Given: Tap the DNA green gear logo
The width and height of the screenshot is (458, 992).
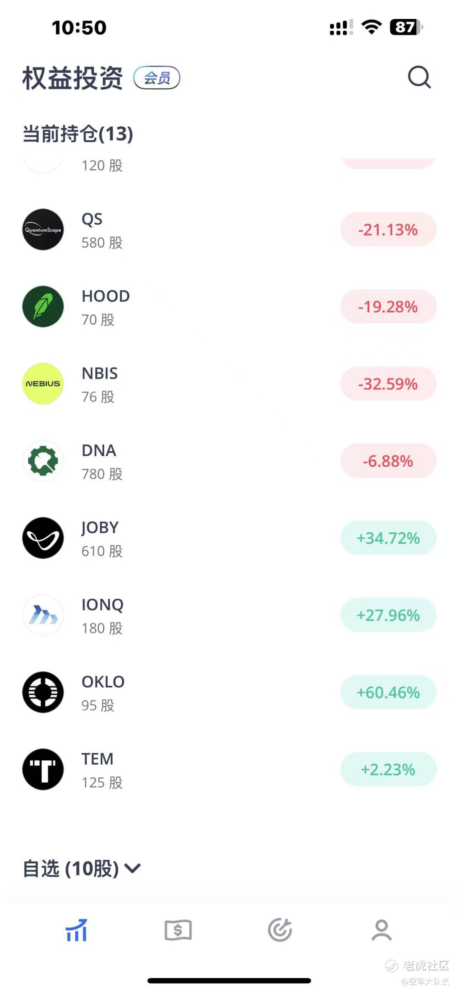Looking at the screenshot, I should 43,461.
